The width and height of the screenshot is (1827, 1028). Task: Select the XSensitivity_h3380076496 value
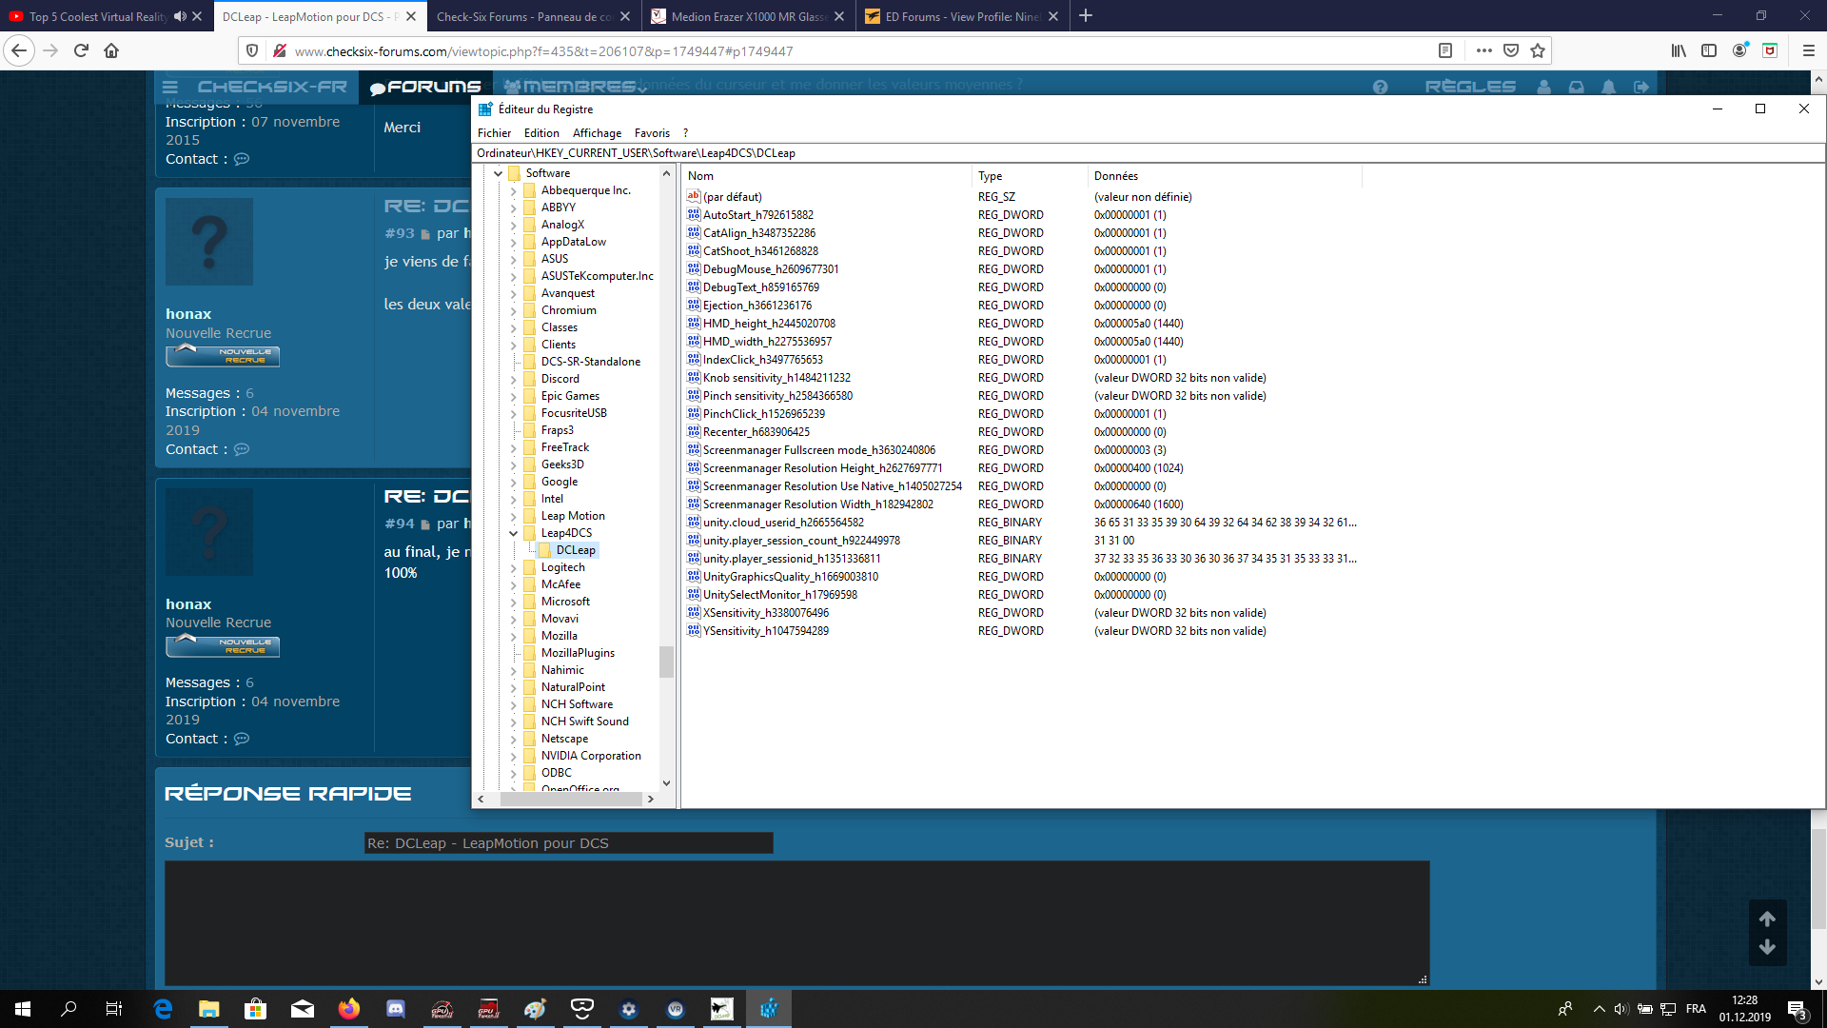pyautogui.click(x=765, y=613)
